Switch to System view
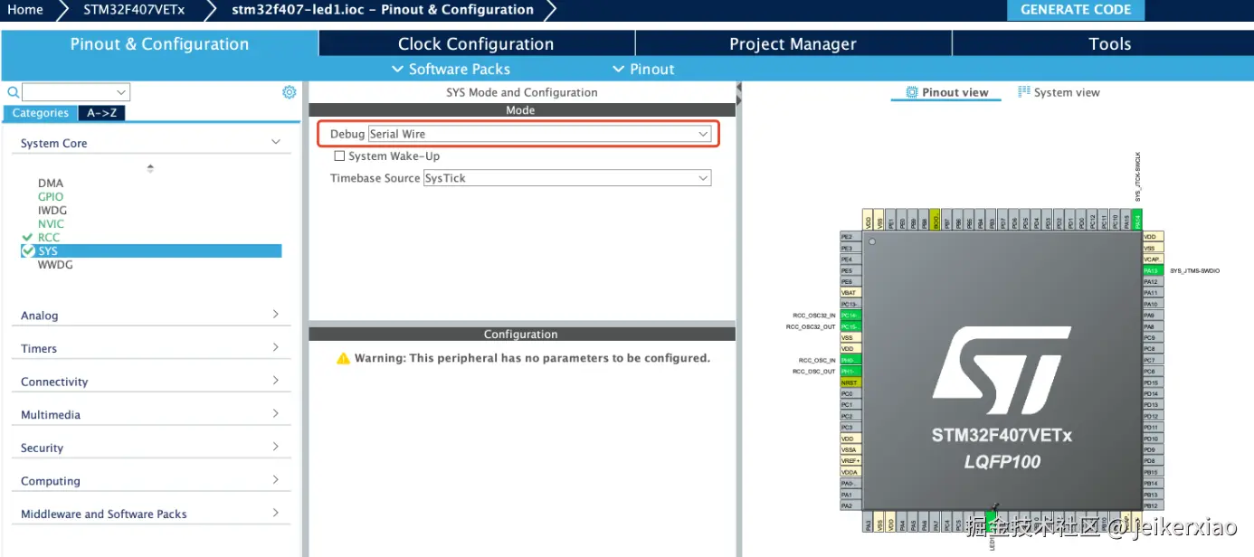 (1059, 92)
